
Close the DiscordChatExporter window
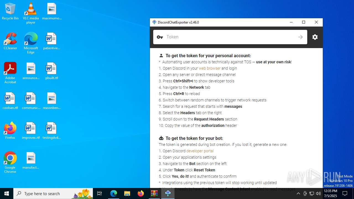(316, 22)
